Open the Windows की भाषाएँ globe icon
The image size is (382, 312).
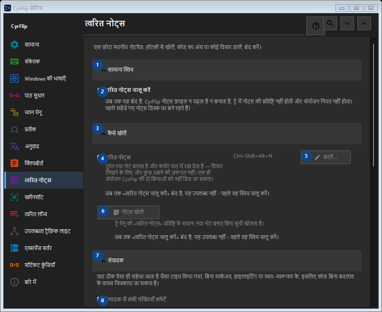[x=14, y=78]
